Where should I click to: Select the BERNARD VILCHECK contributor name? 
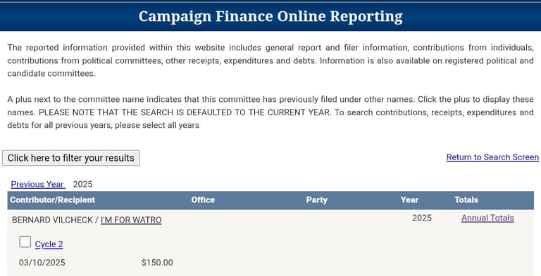(52, 220)
